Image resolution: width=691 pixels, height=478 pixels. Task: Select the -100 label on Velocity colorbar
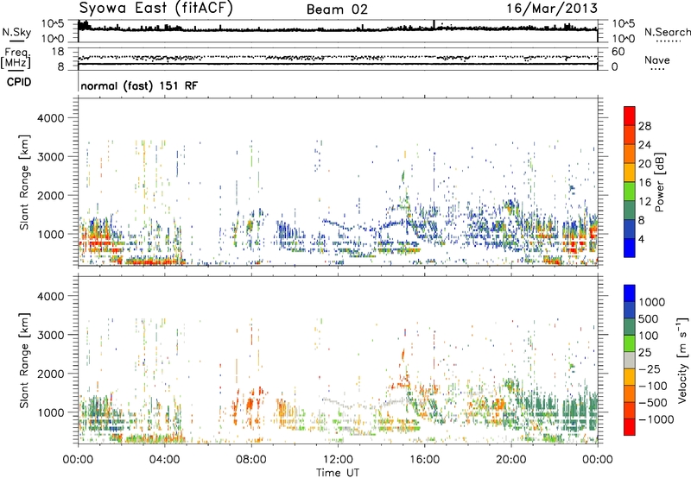(652, 386)
